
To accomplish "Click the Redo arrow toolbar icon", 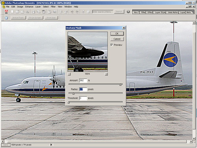I will point(77,12).
